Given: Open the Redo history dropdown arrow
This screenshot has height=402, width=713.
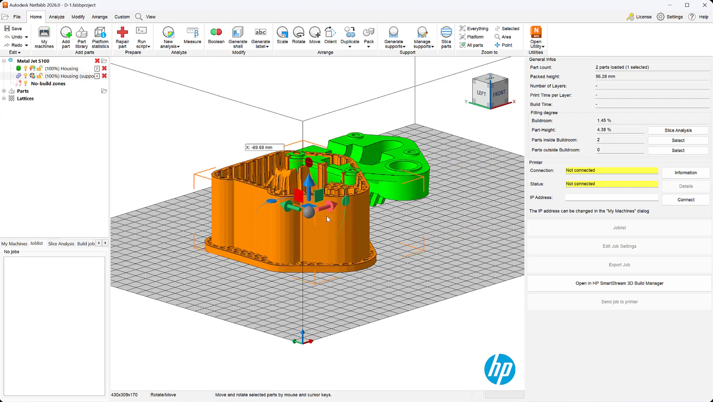Looking at the screenshot, I should click(x=27, y=45).
